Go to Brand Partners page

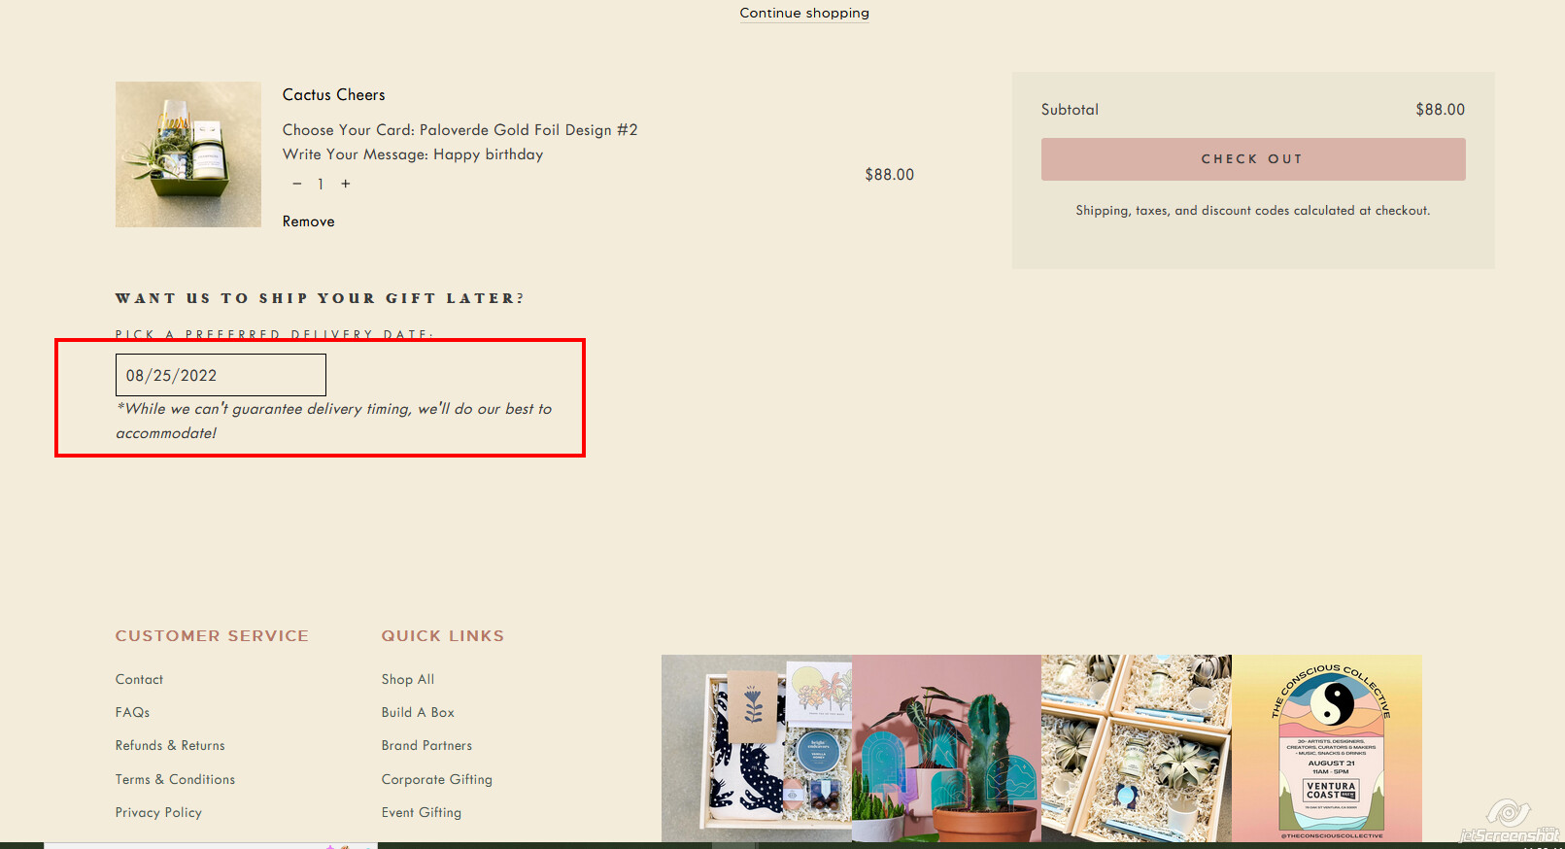(x=426, y=746)
